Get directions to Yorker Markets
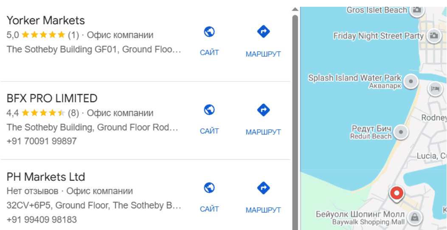 [x=263, y=32]
